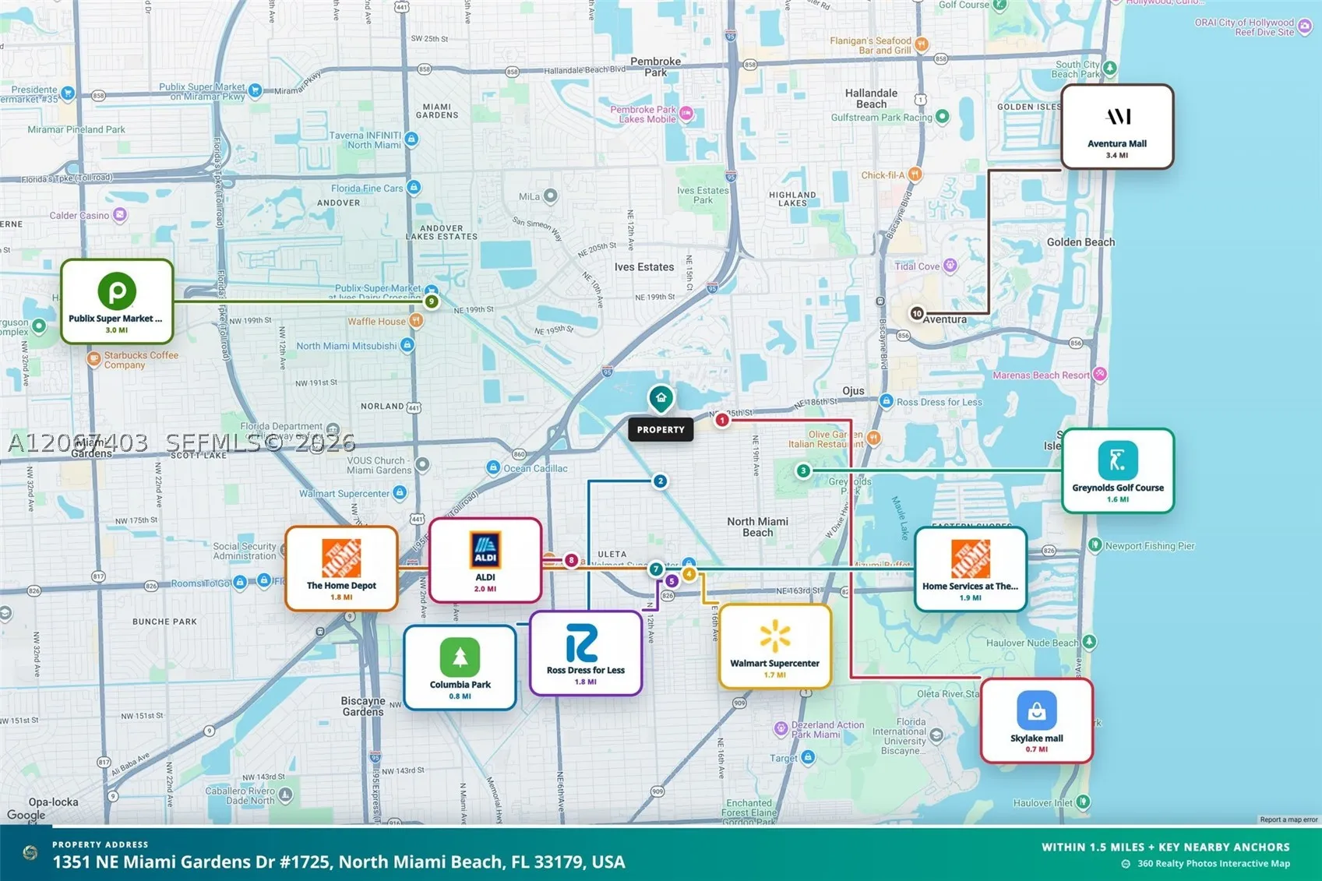Click the Report a map error link
This screenshot has height=881, width=1322.
1289,819
